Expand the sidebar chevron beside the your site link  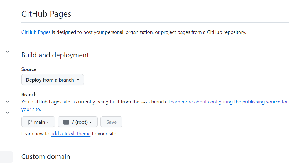[x=8, y=112]
